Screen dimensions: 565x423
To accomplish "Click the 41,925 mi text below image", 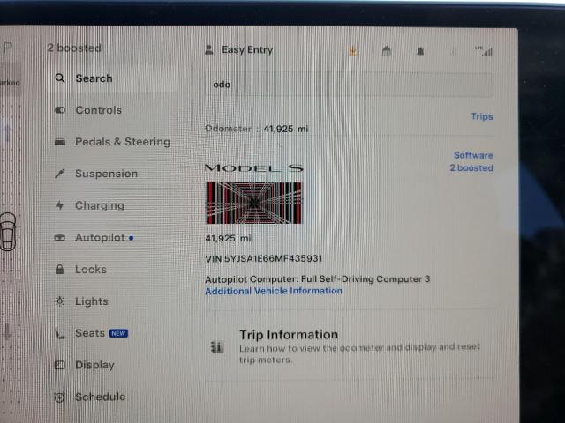I will click(228, 238).
